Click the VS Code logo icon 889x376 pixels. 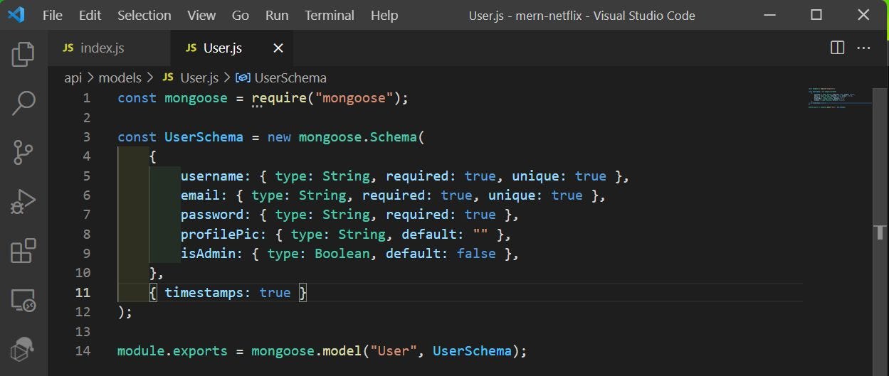tap(16, 15)
